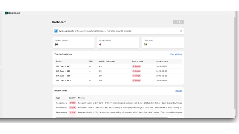Click the Replenish app logo icon
This screenshot has height=134, width=239.
[x=6, y=13]
